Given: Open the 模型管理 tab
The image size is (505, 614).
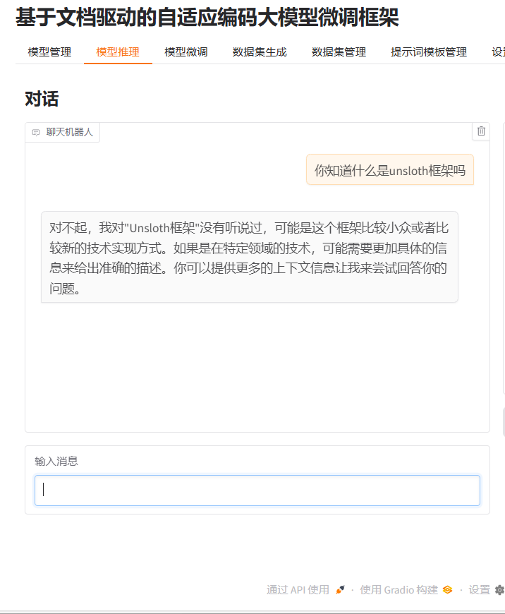Looking at the screenshot, I should tap(49, 52).
